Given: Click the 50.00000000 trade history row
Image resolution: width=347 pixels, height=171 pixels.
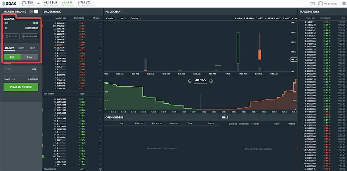Looking at the screenshot, I should click(x=322, y=164).
